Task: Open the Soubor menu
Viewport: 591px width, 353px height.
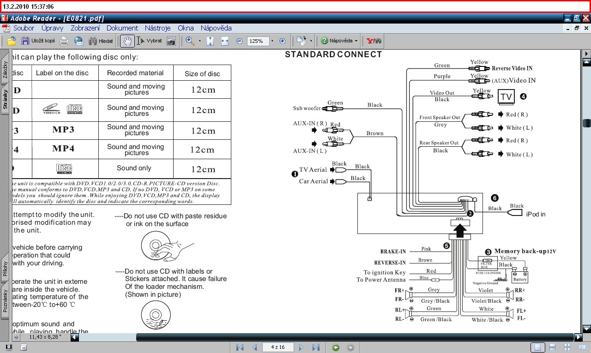Action: pos(24,28)
